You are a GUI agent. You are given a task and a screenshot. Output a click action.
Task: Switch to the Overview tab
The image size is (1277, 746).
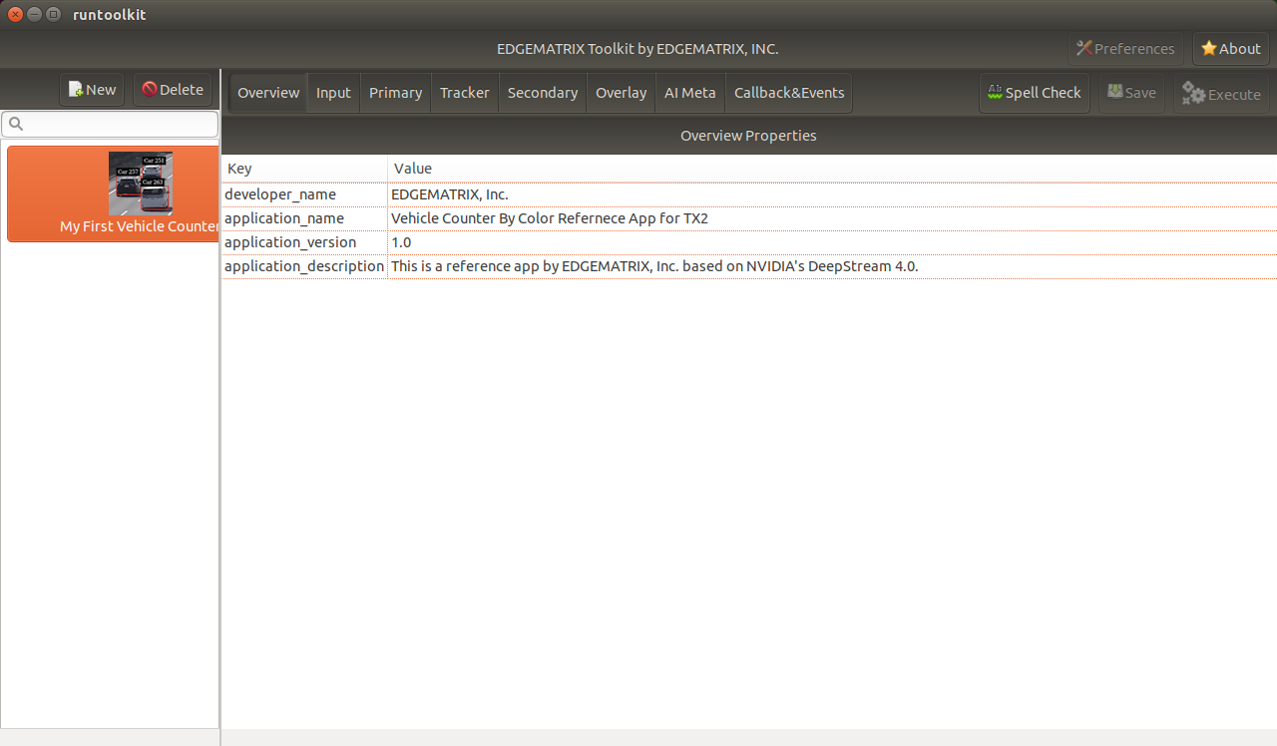click(x=268, y=93)
